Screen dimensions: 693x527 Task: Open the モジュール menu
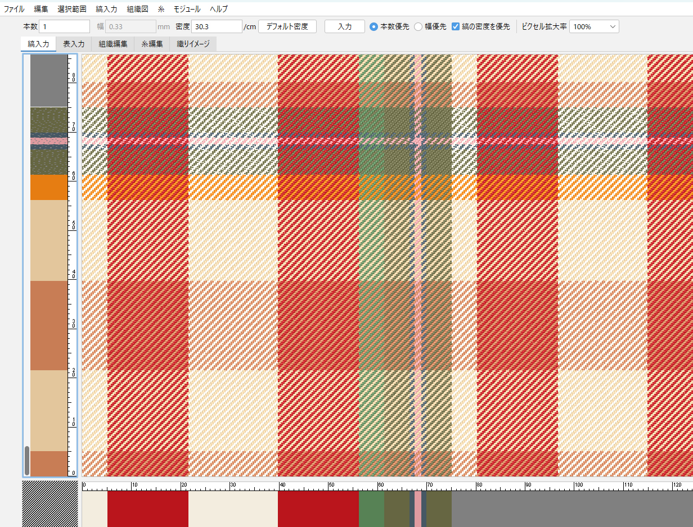(x=187, y=9)
